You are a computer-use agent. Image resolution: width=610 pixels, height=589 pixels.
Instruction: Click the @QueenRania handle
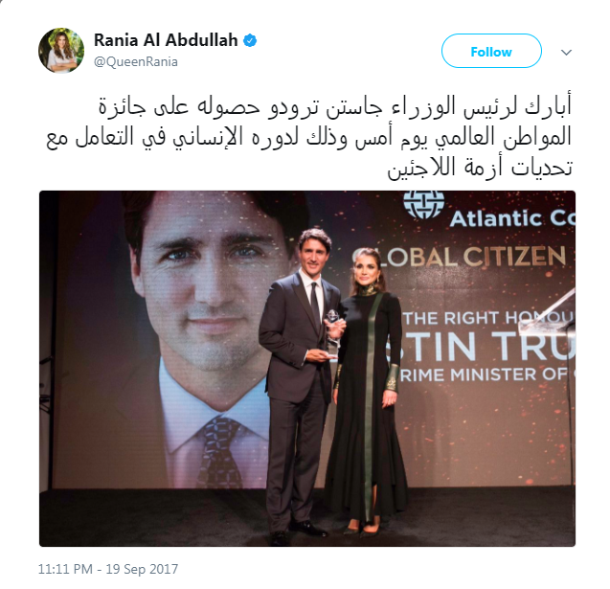coord(136,62)
